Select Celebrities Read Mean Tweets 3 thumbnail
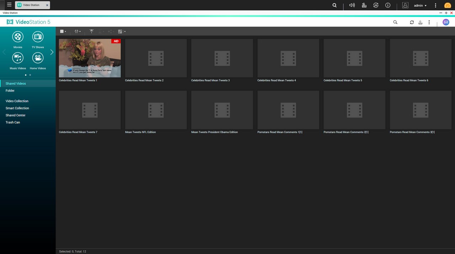This screenshot has height=254, width=455. (222, 58)
